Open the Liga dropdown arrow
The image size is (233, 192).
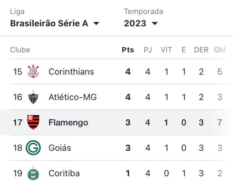click(x=96, y=24)
